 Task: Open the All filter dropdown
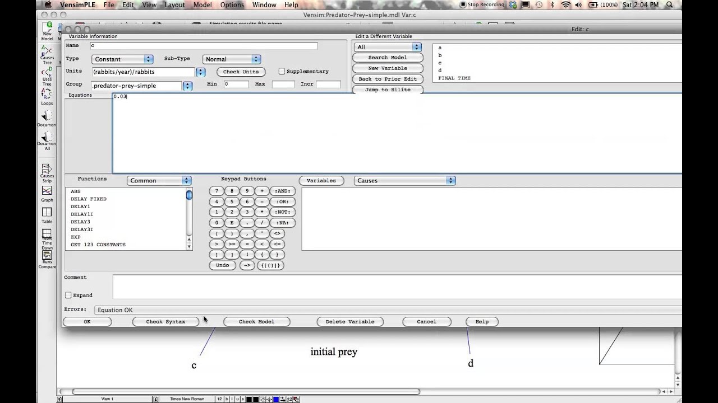(x=387, y=47)
